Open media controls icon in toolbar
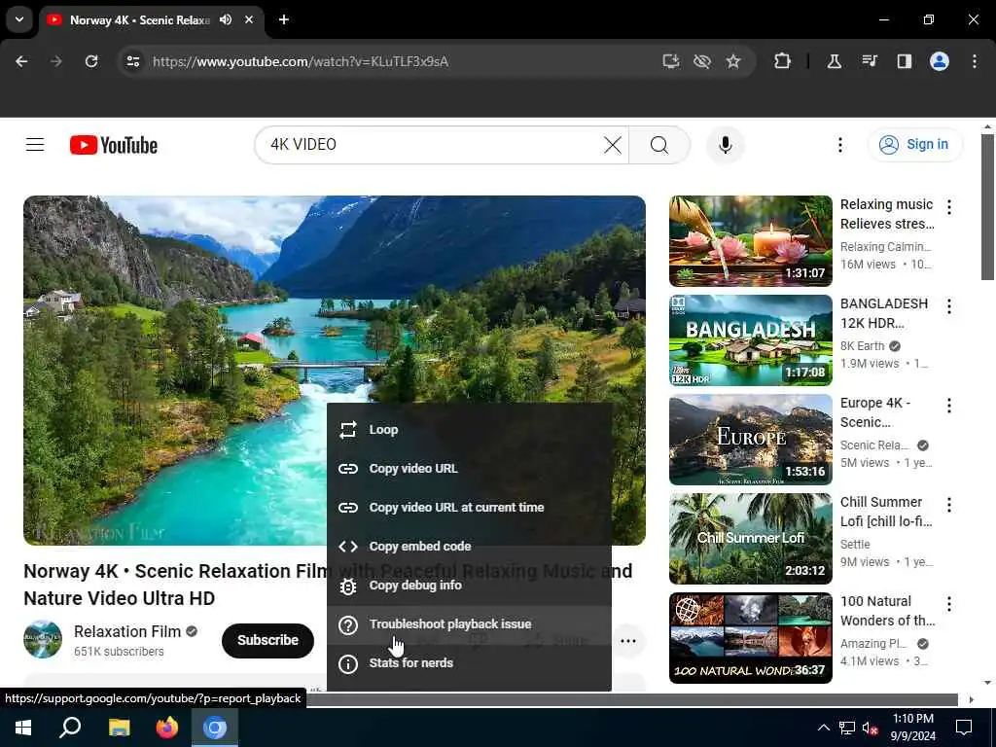The image size is (996, 747). pos(869,61)
